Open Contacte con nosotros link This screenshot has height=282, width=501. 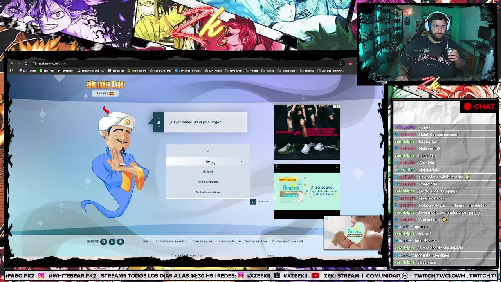171,241
